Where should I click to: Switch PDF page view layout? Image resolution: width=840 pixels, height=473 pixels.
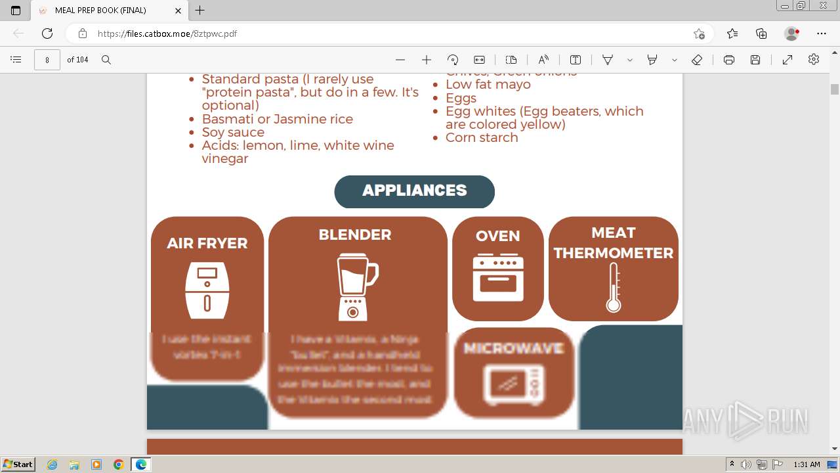(x=511, y=60)
